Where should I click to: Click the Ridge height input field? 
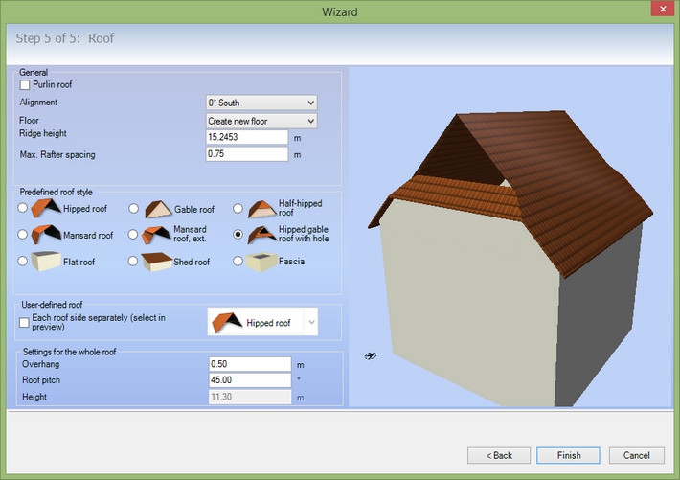[x=247, y=137]
